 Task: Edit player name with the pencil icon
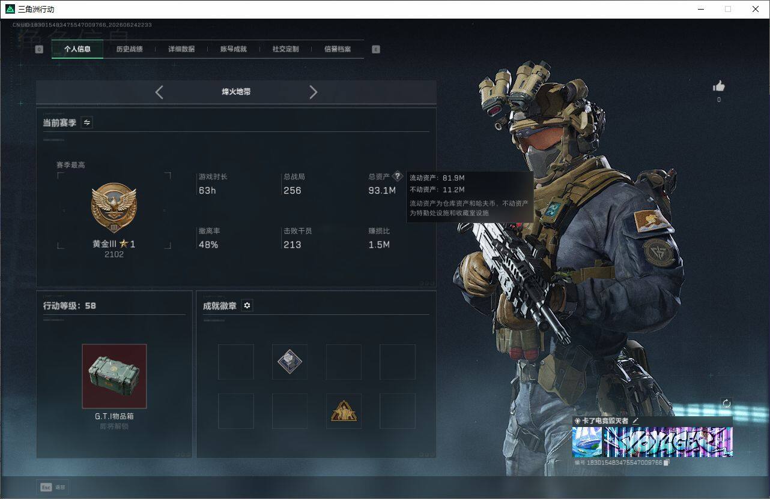click(635, 421)
